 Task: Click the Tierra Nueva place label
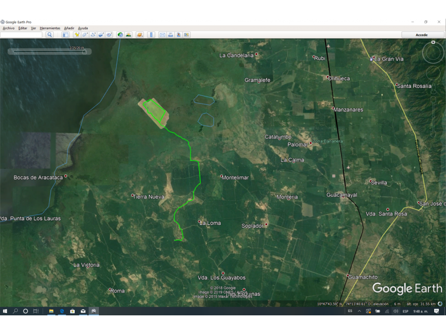click(x=149, y=197)
